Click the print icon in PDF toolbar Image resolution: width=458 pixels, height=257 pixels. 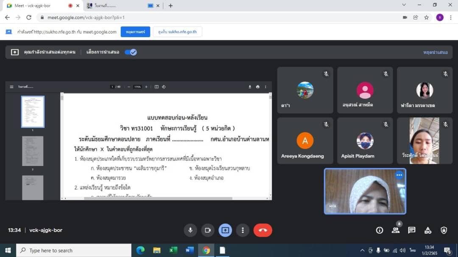(257, 87)
